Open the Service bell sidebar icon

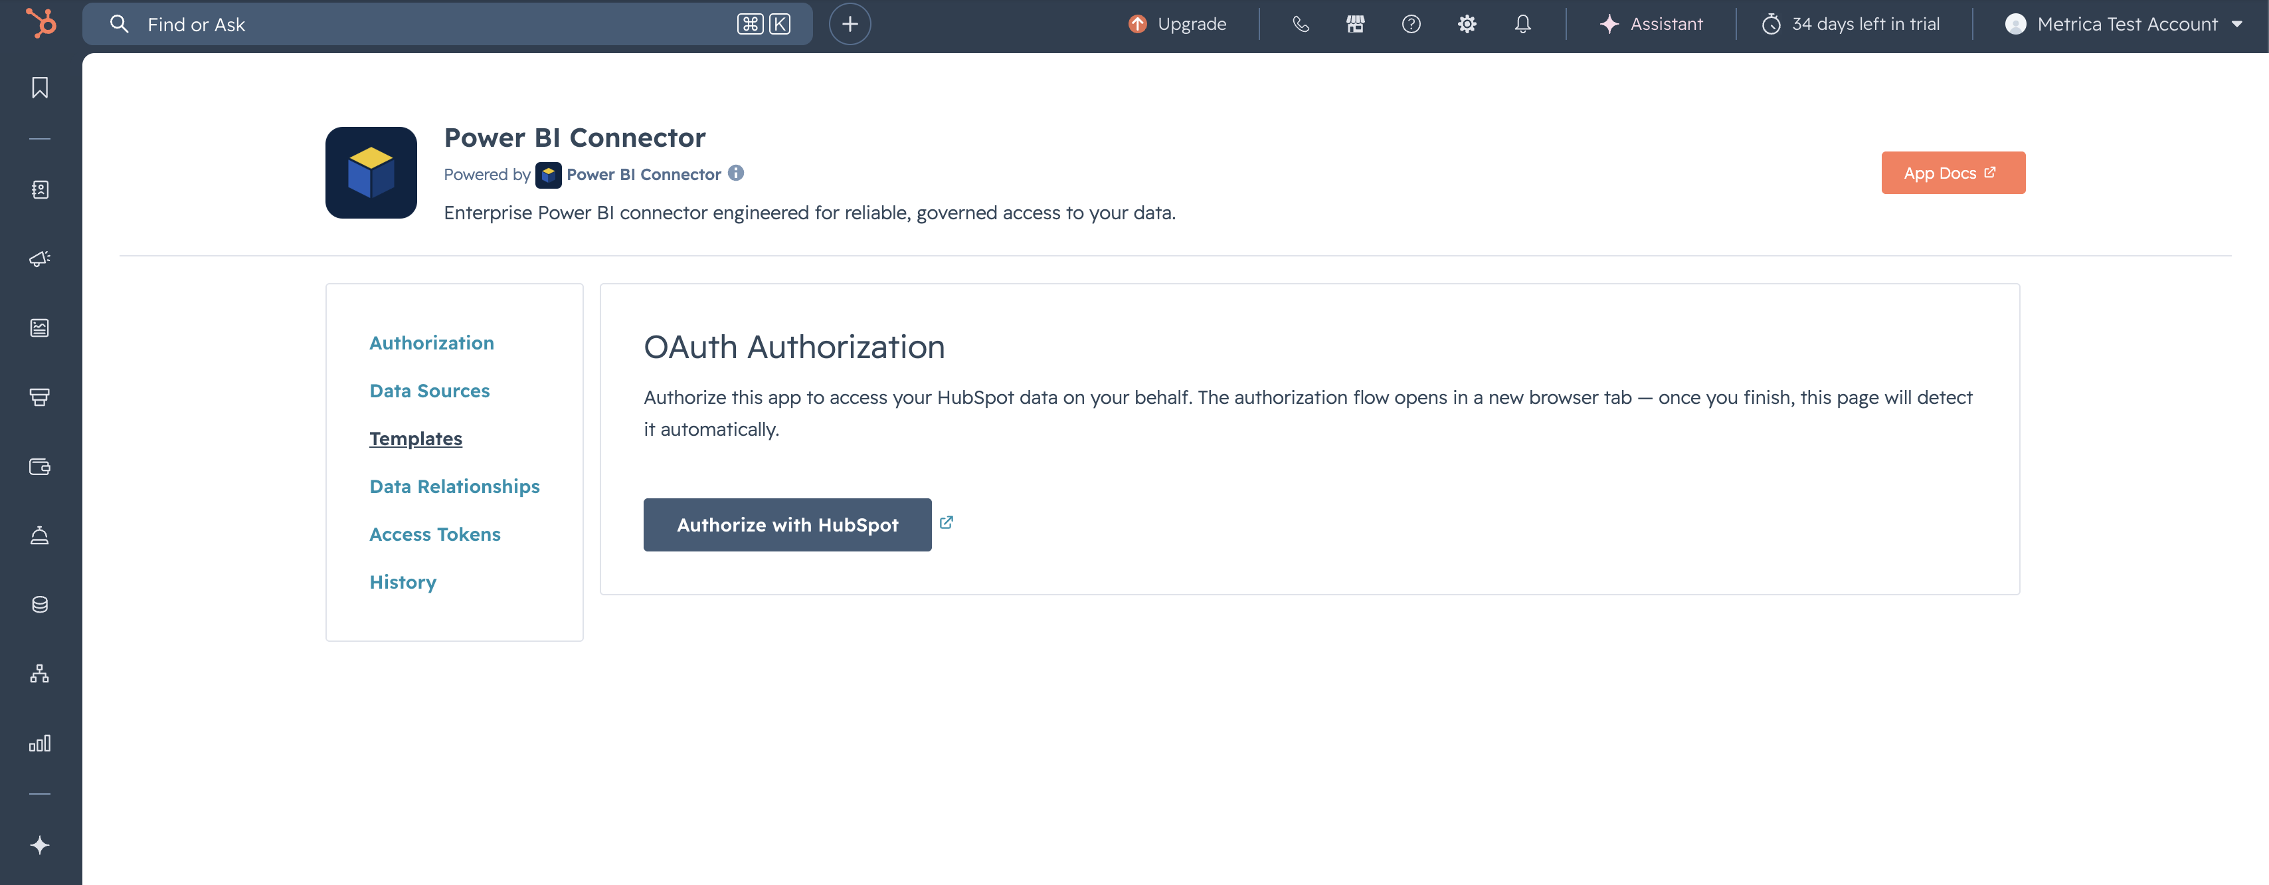(x=40, y=535)
